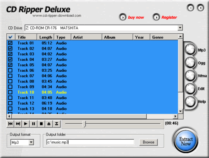The image size is (209, 158).
Task: Click length 05:12 of Track 01
Action: coord(47,43)
